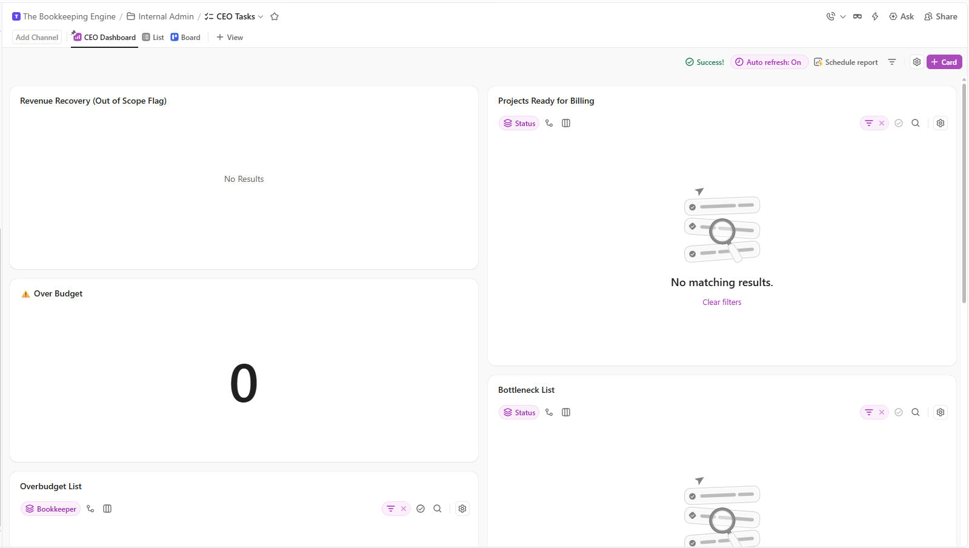969x548 pixels.
Task: Click the dashboard vertical scrollbar
Action: (x=964, y=194)
